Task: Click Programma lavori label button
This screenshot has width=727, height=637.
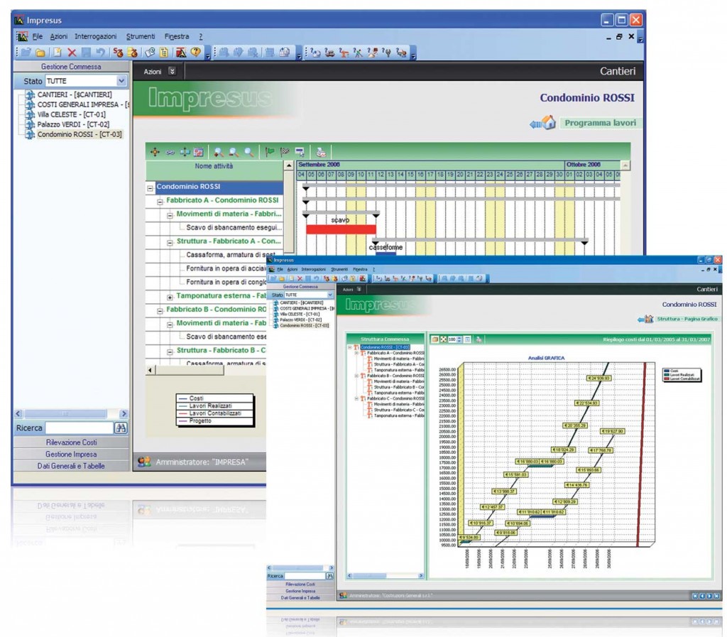Action: tap(601, 123)
